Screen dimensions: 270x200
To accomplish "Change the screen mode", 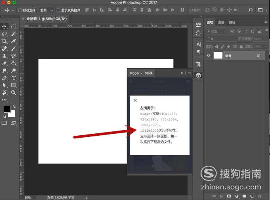I will point(13,123).
